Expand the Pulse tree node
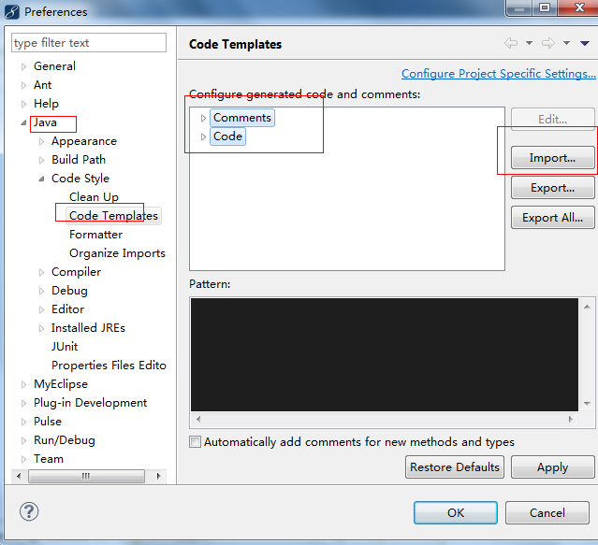 coord(23,422)
